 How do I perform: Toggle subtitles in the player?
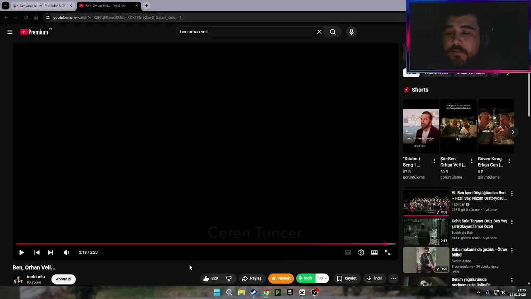(x=348, y=252)
